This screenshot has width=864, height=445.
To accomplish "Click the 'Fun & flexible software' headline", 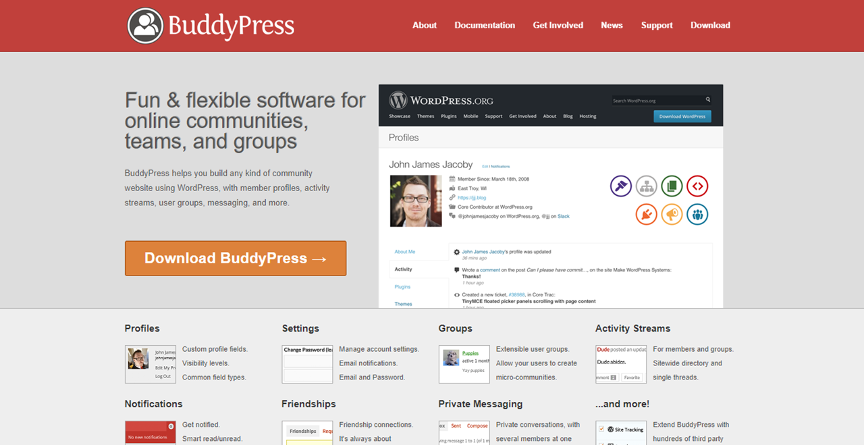I will 245,121.
